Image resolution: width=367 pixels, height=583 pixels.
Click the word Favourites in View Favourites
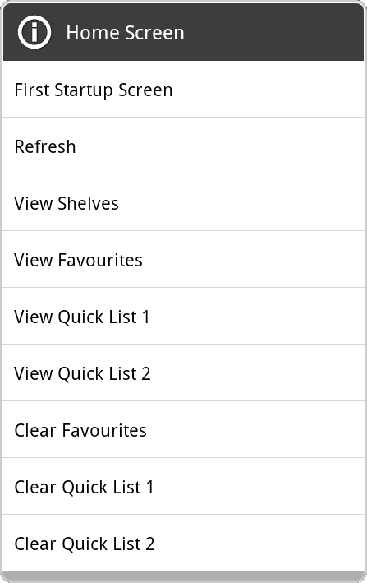100,260
